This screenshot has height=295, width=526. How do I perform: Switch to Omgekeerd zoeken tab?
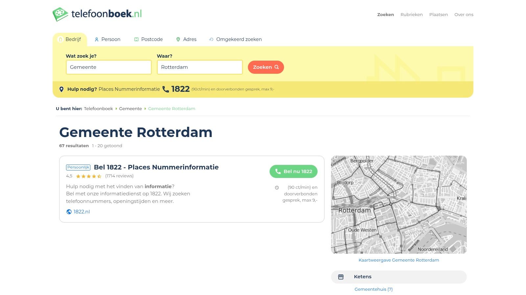click(x=235, y=39)
